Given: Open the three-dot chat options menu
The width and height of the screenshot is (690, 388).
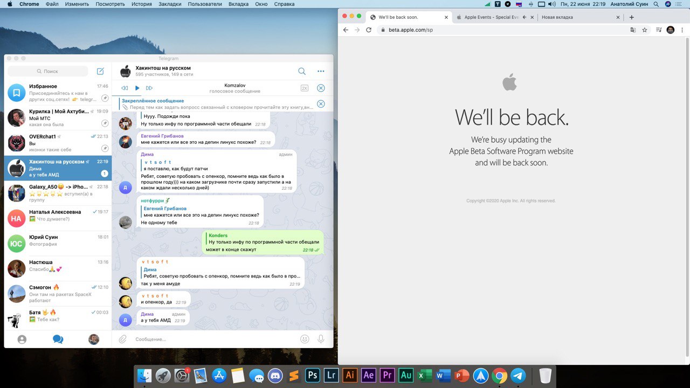Looking at the screenshot, I should [x=321, y=71].
